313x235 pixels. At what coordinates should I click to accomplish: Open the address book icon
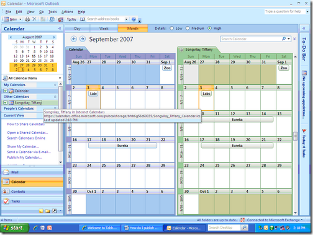point(83,19)
